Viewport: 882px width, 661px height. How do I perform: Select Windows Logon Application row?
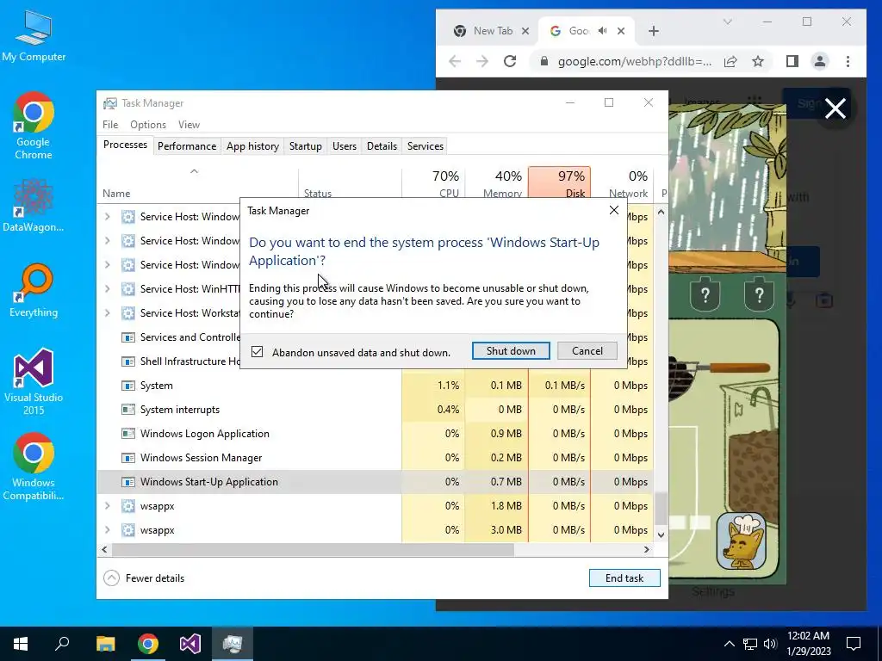pyautogui.click(x=205, y=434)
